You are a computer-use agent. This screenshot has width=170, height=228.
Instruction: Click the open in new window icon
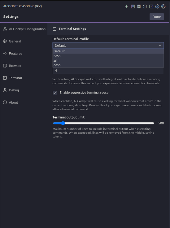click(151, 6)
